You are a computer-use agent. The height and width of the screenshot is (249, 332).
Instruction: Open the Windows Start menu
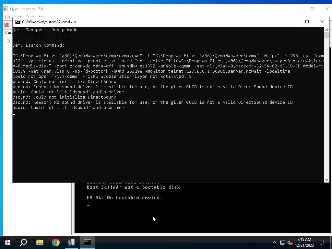pyautogui.click(x=8, y=243)
